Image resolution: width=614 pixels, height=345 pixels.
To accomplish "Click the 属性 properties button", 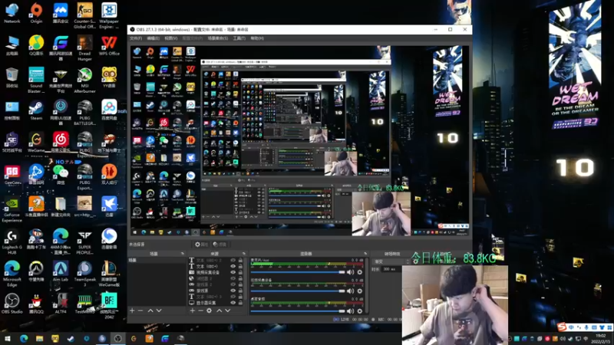I will 202,245.
